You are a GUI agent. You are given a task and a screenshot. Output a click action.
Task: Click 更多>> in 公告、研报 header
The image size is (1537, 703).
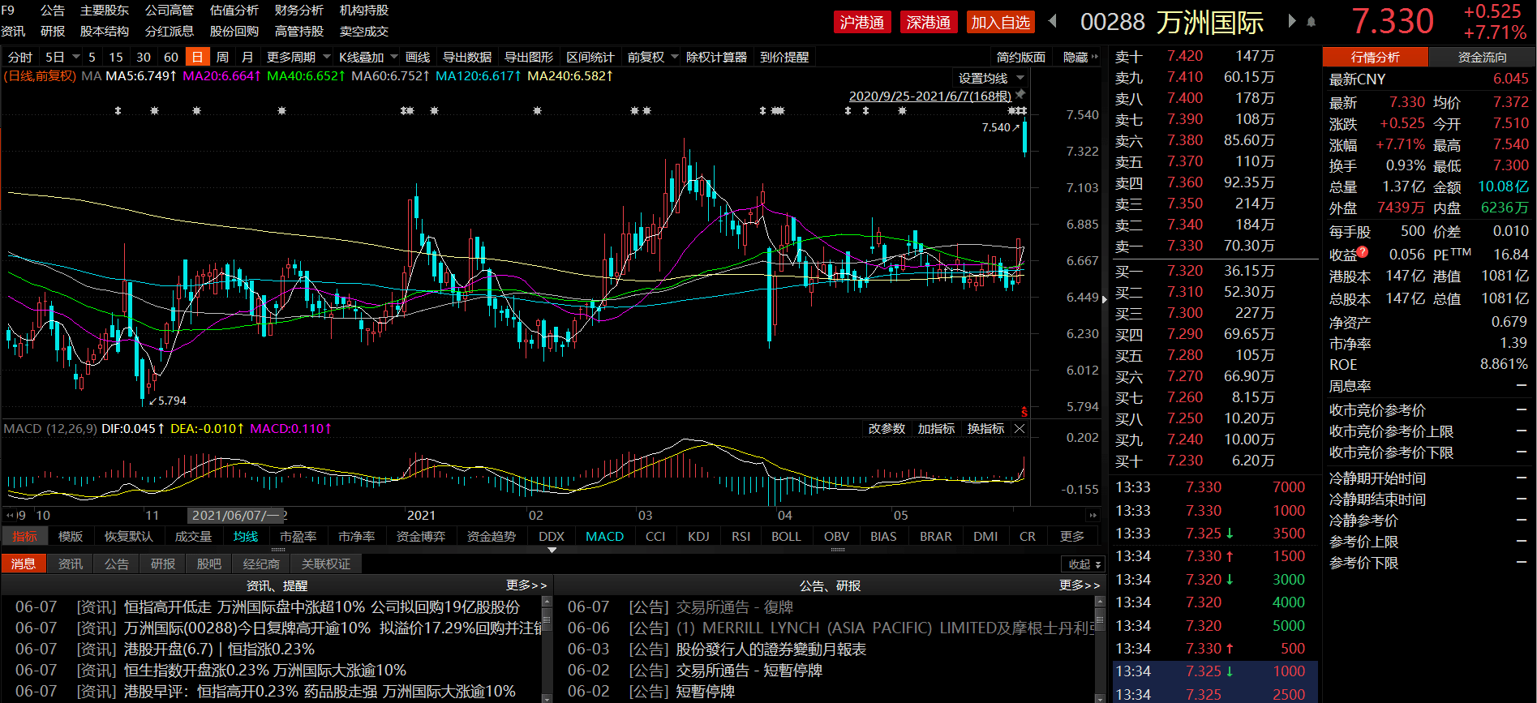click(1080, 585)
